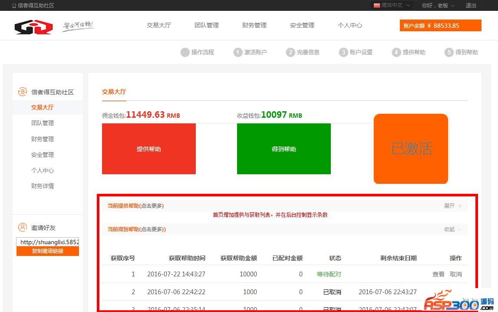
Task: Expand the 当前提供帮助 list with 展开
Action: point(452,206)
